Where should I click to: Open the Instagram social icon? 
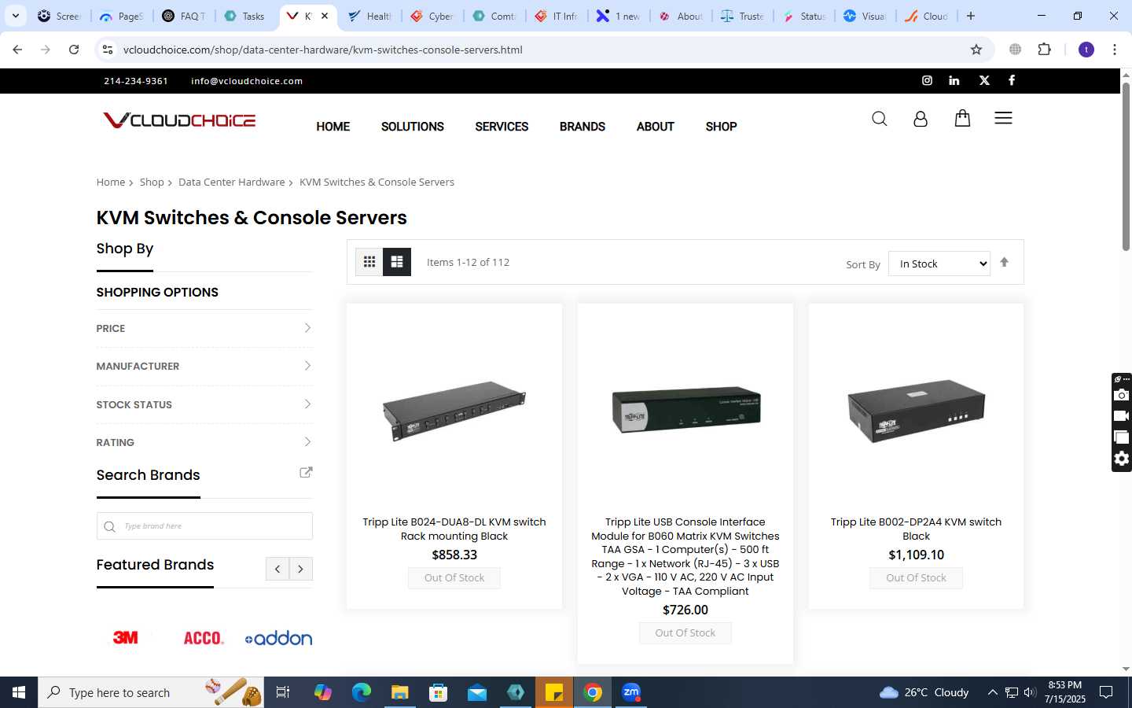(x=927, y=80)
